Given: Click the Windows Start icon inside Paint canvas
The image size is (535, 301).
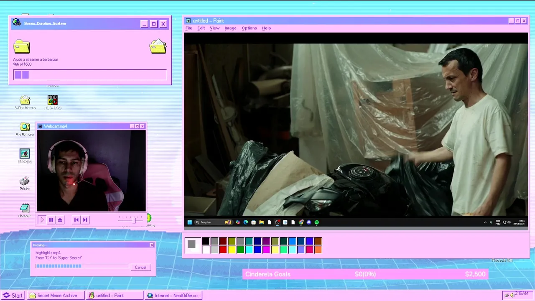Looking at the screenshot, I should coord(190,222).
